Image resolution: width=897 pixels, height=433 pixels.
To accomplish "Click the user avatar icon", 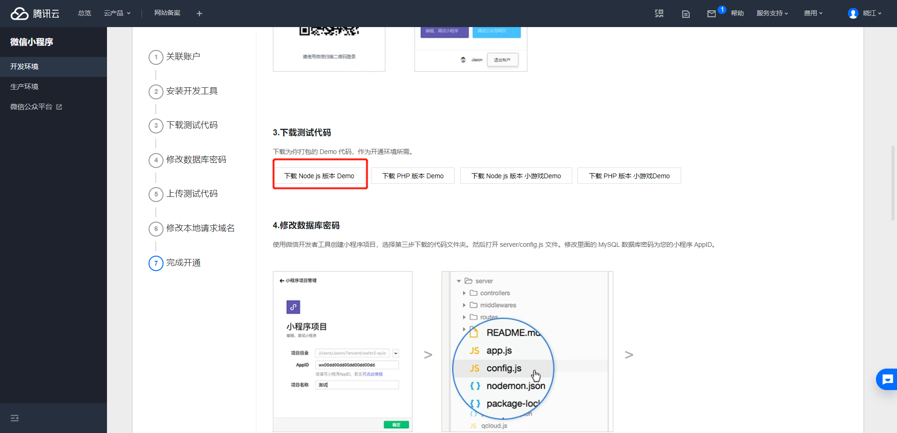I will tap(853, 14).
